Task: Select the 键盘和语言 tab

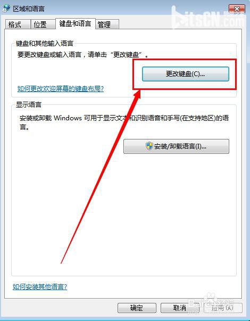Action: [76, 24]
